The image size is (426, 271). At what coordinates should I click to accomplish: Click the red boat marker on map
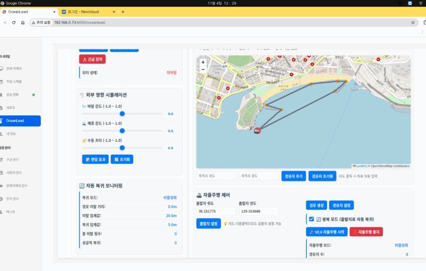pyautogui.click(x=257, y=130)
